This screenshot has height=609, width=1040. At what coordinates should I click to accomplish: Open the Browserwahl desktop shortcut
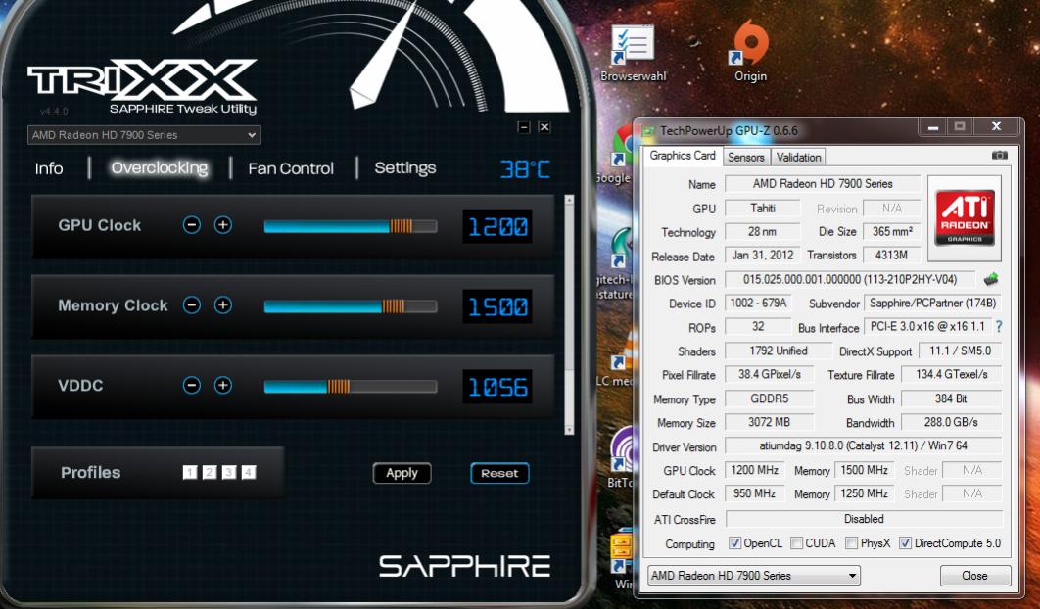tap(633, 55)
